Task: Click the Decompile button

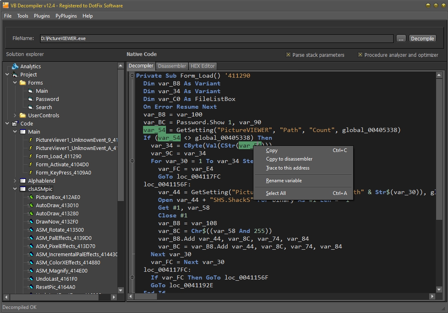Action: tap(422, 38)
